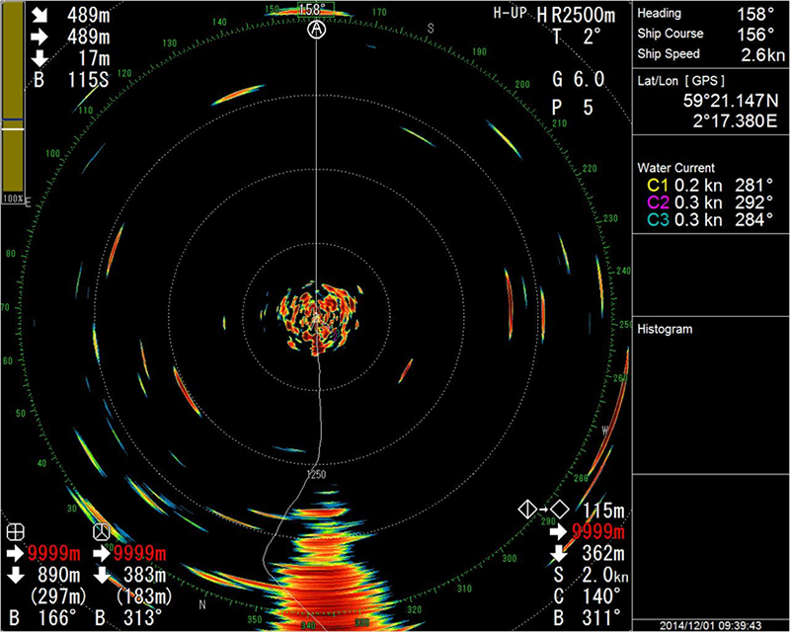790x632 pixels.
Task: Click the diamond-to-diamond event mark icon
Action: pos(542,511)
